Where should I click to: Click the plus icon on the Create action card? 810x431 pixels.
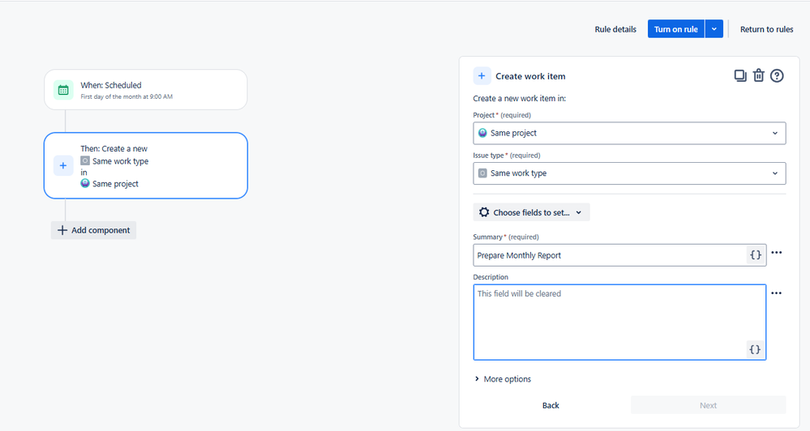coord(63,166)
